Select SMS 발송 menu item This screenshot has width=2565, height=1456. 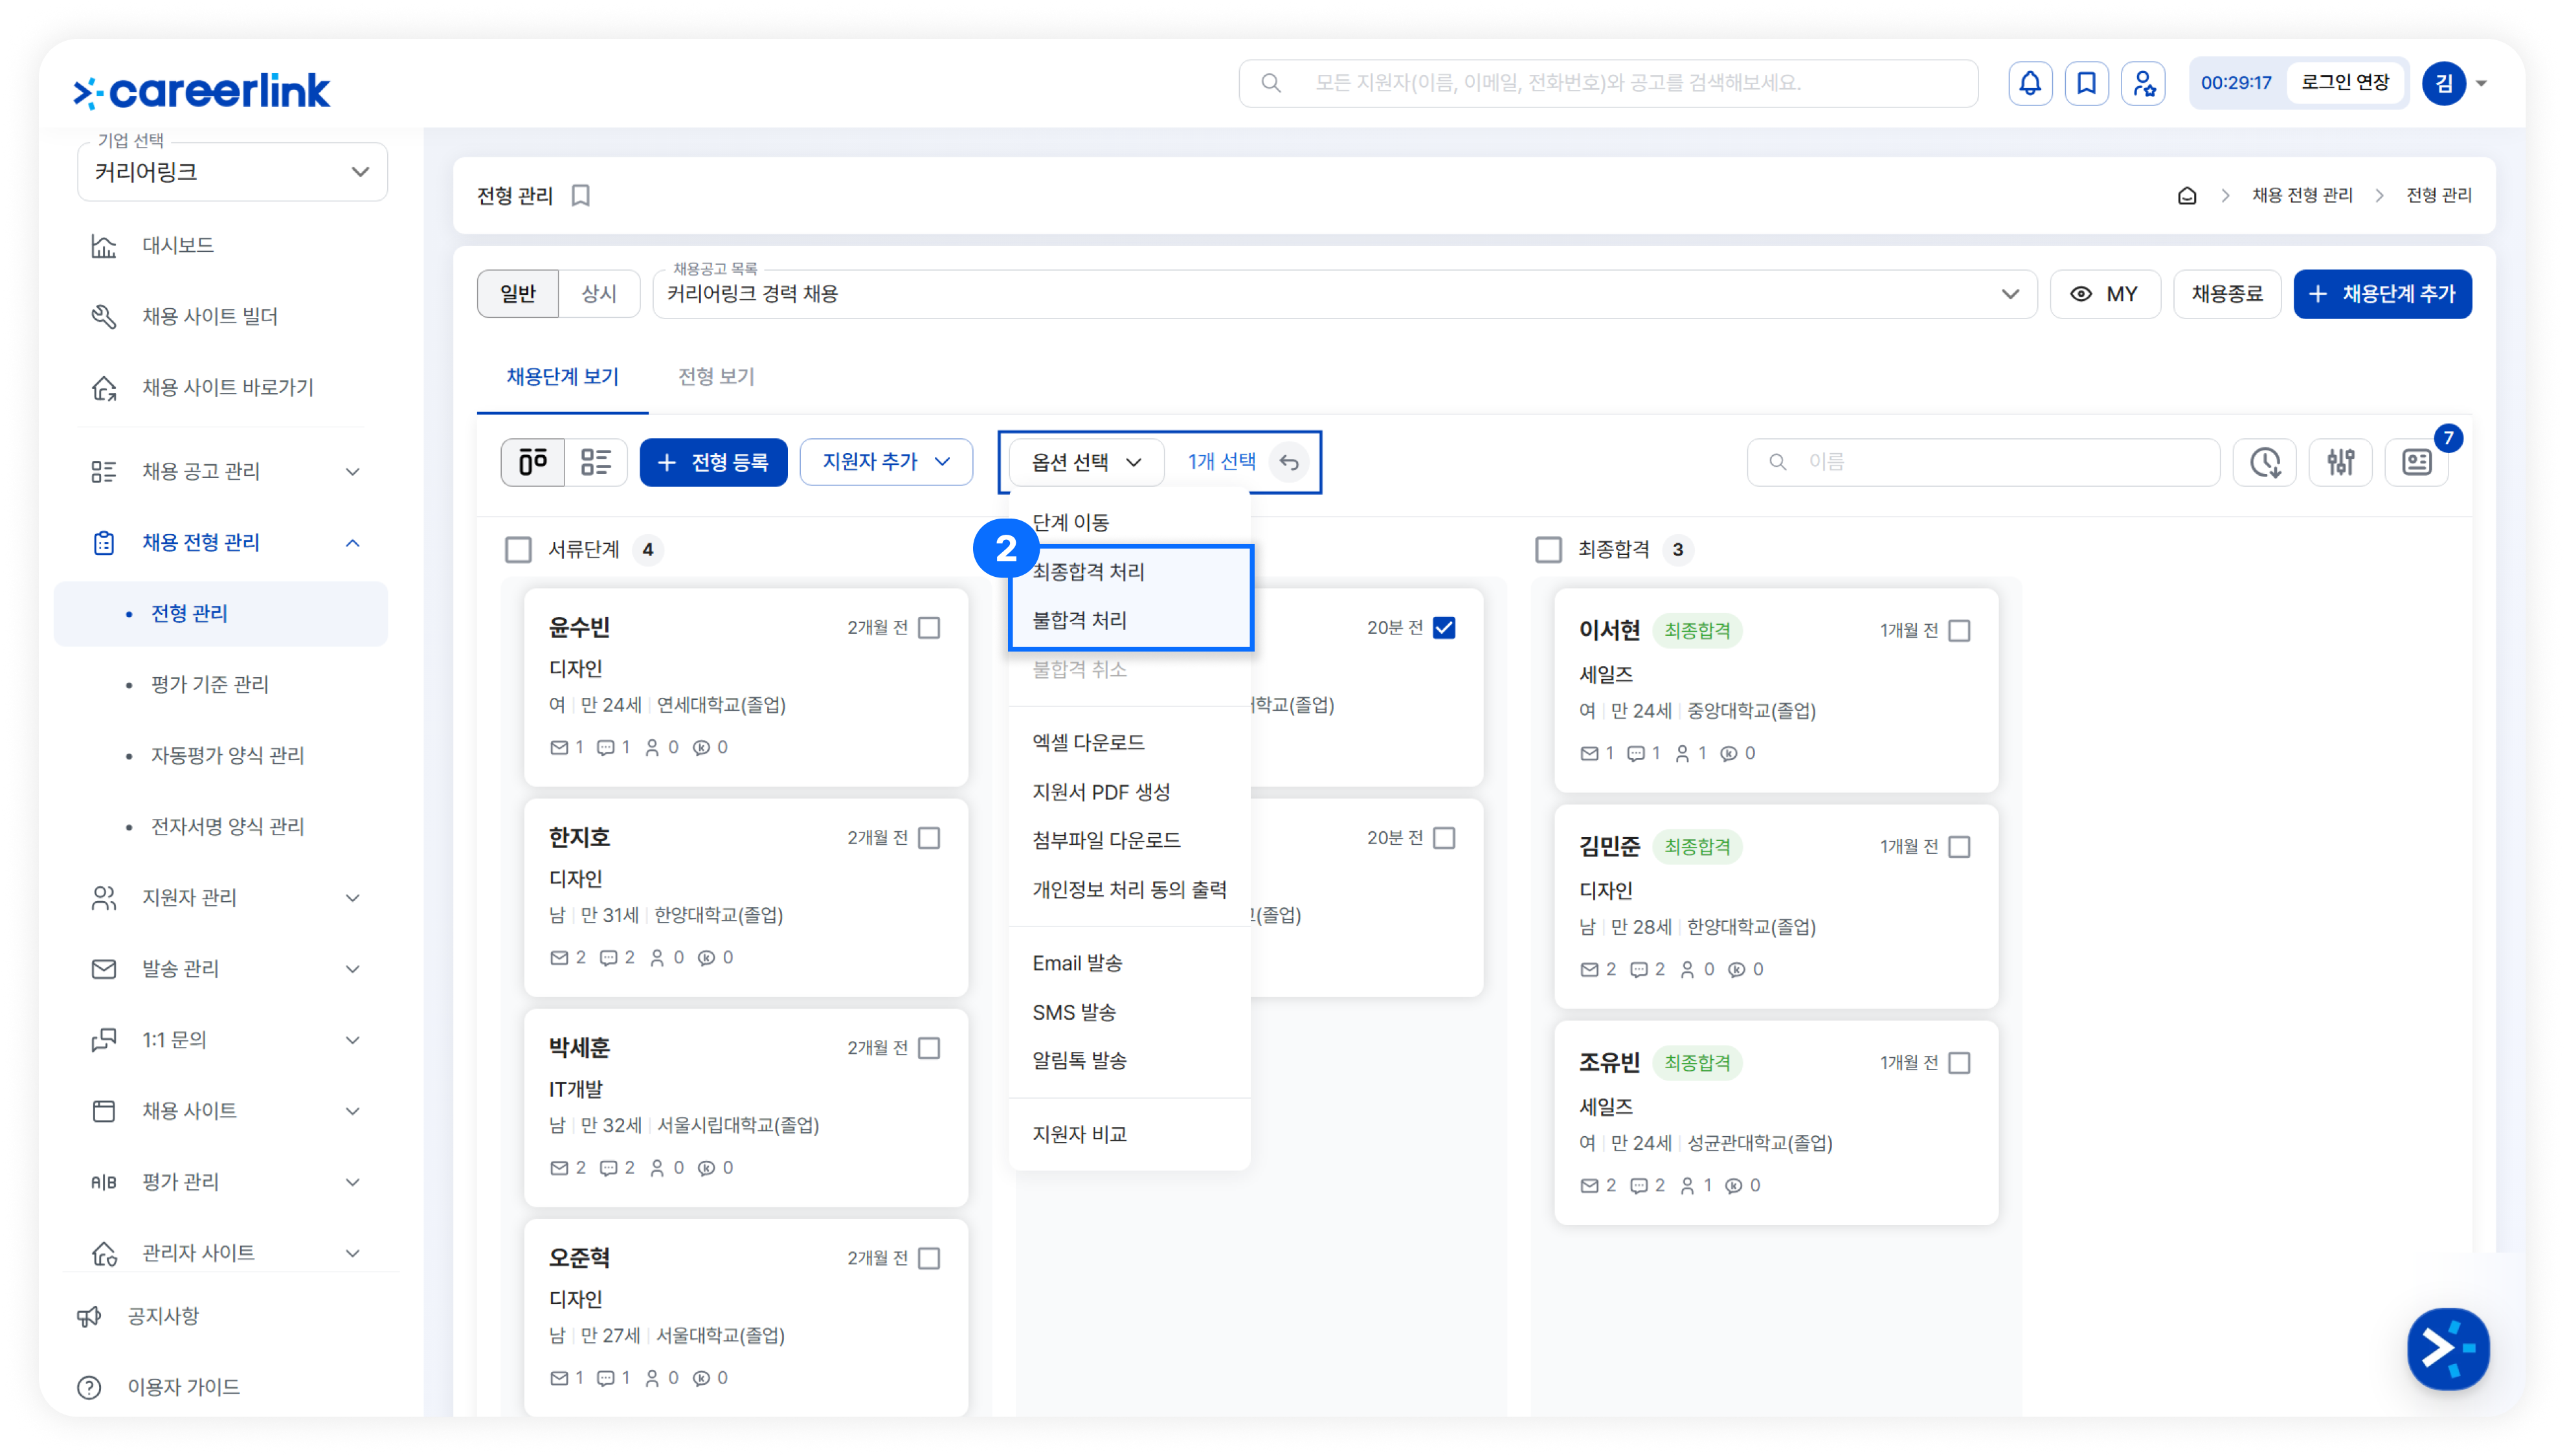click(x=1129, y=1012)
